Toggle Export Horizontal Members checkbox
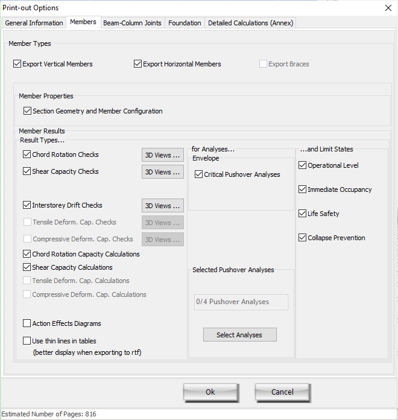The width and height of the screenshot is (398, 420). [x=138, y=64]
